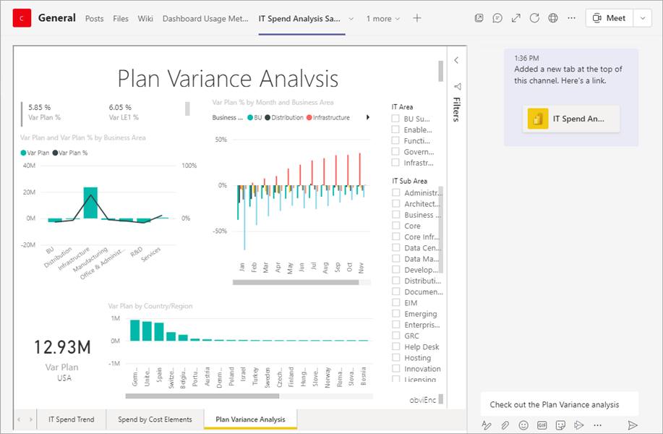663x434 pixels.
Task: Open the IT Spend Analysis tab dropdown chevron
Action: pyautogui.click(x=351, y=19)
